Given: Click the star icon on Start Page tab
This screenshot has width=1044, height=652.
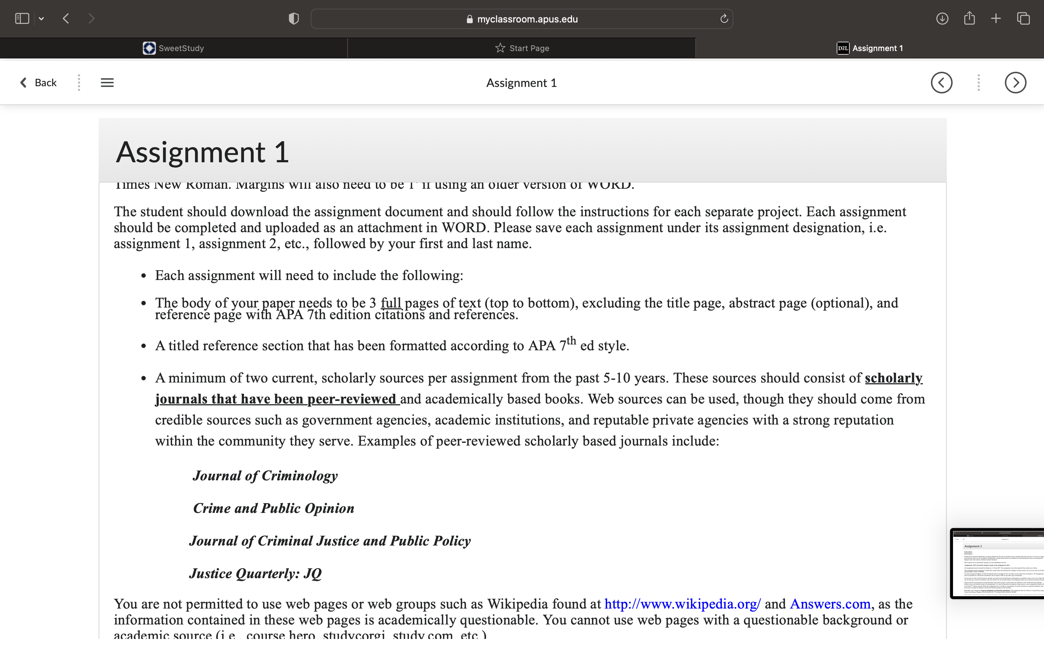Looking at the screenshot, I should pos(500,48).
